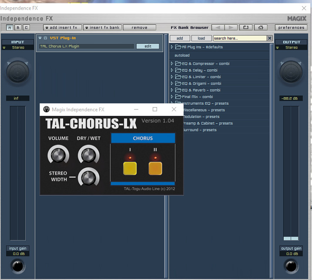Click the output gain 0.0 dB value
Viewport: 312px width, 280px height.
[291, 254]
